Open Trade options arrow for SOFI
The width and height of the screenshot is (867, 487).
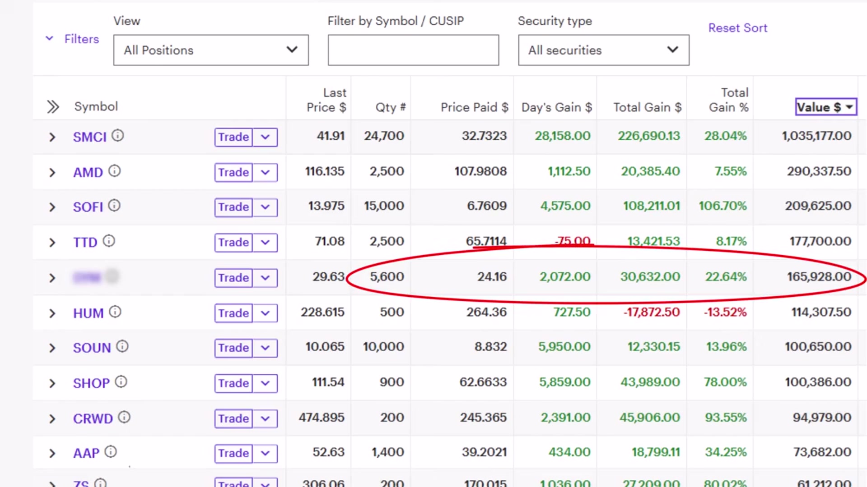265,207
